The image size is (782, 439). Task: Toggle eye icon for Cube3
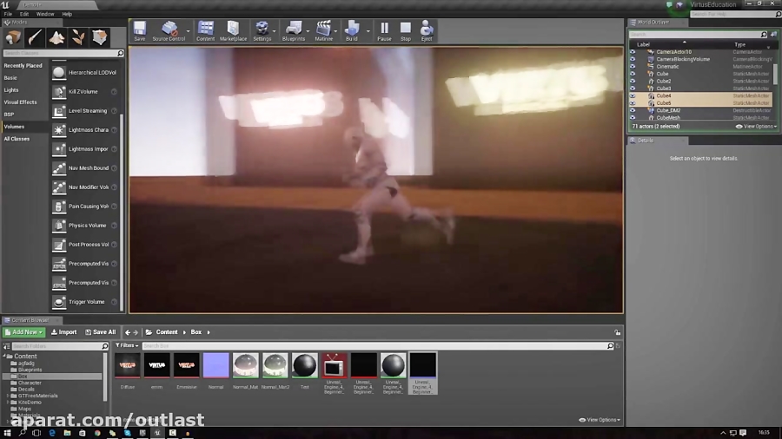pos(633,88)
